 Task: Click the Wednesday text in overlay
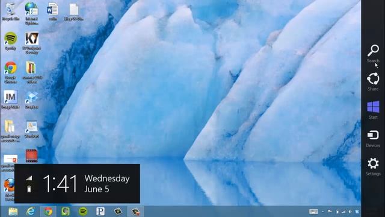coord(107,178)
